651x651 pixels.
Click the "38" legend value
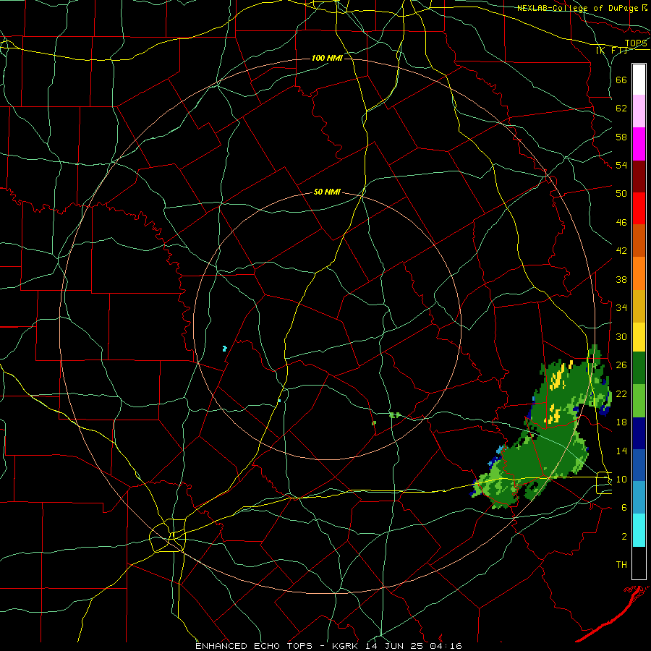click(621, 279)
